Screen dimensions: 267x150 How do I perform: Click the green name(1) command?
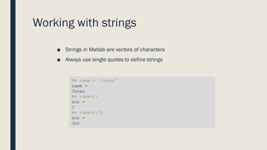click(x=89, y=97)
